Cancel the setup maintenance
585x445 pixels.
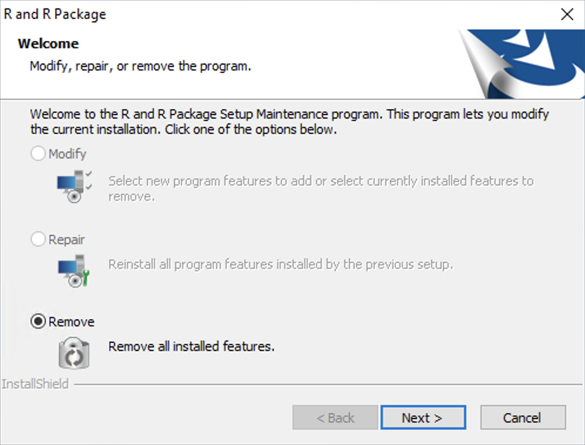523,418
